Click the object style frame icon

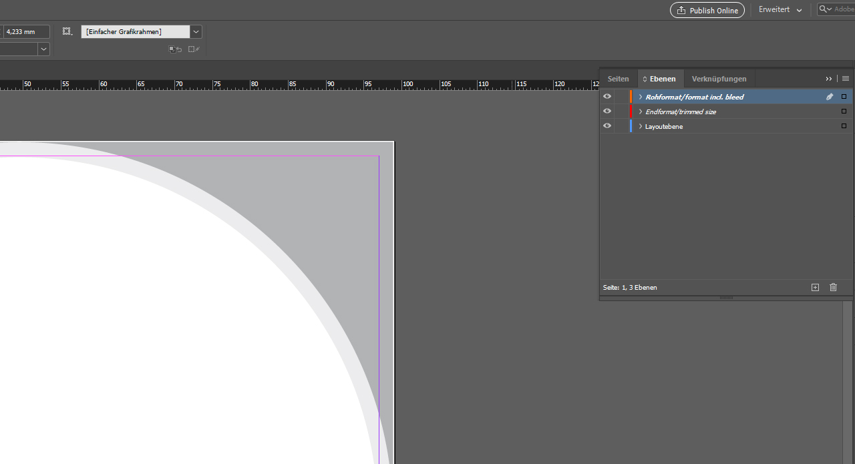67,31
